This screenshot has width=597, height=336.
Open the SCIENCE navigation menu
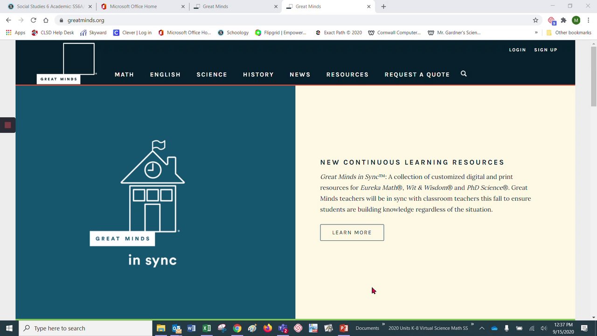(x=212, y=74)
